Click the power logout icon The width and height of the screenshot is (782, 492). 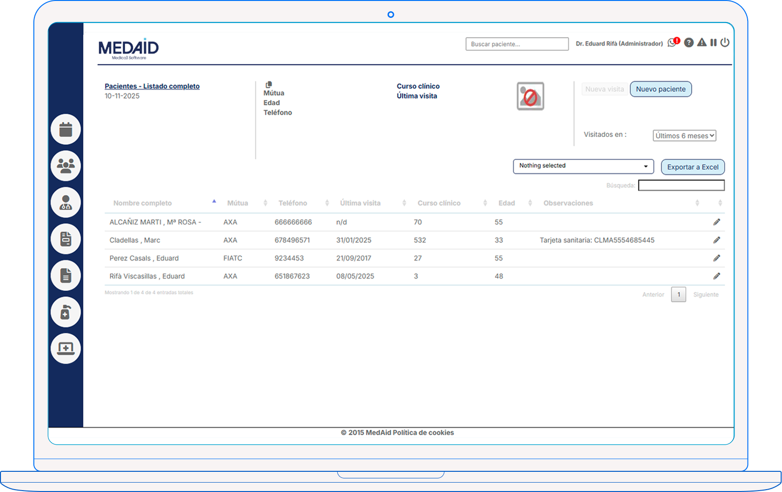[x=725, y=42]
